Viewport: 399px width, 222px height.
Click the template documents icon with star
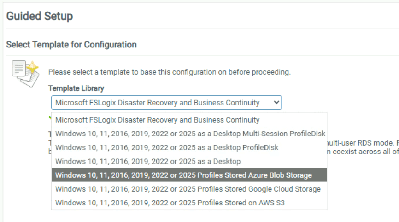[x=25, y=73]
